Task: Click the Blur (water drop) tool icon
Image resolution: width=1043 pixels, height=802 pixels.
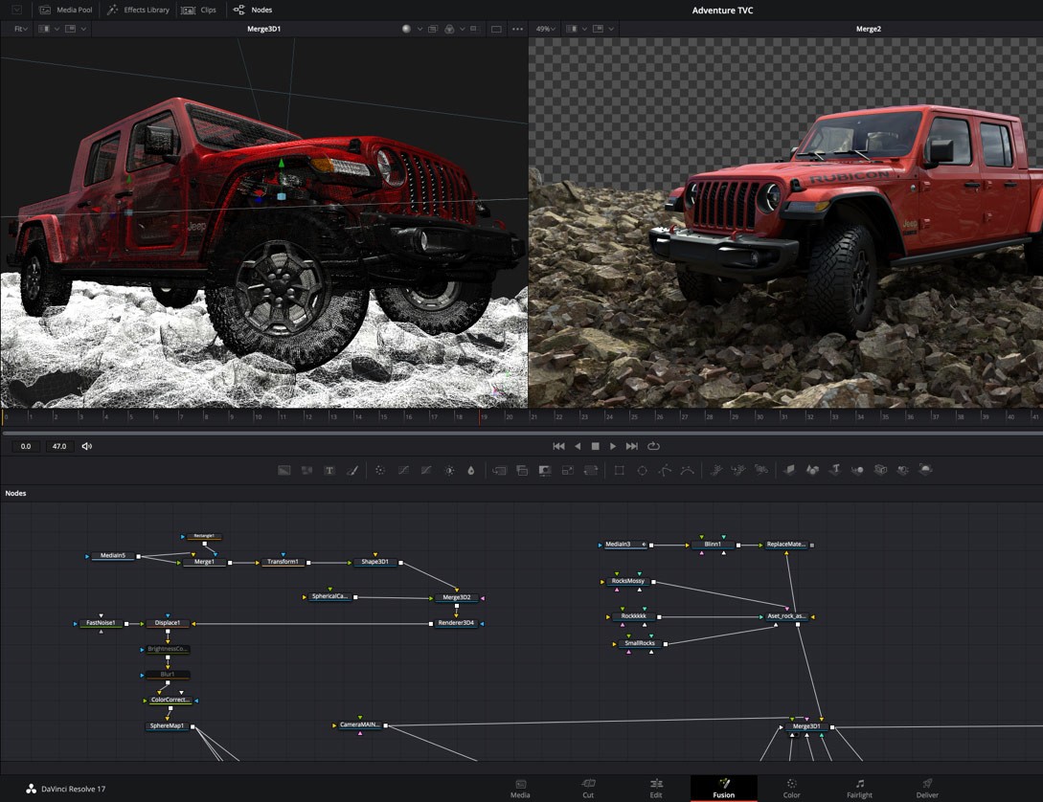Action: pyautogui.click(x=471, y=471)
